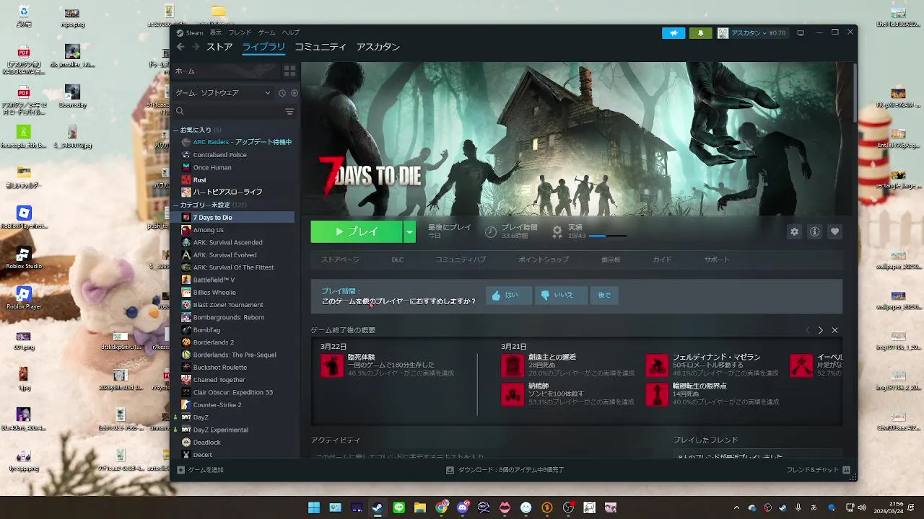924x519 pixels.
Task: Open the コミュニティハブ tab
Action: (x=461, y=259)
